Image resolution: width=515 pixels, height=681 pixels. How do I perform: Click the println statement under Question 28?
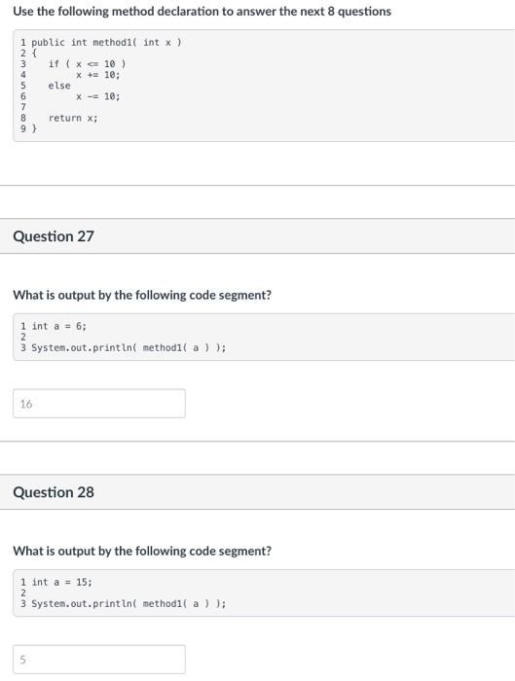129,604
